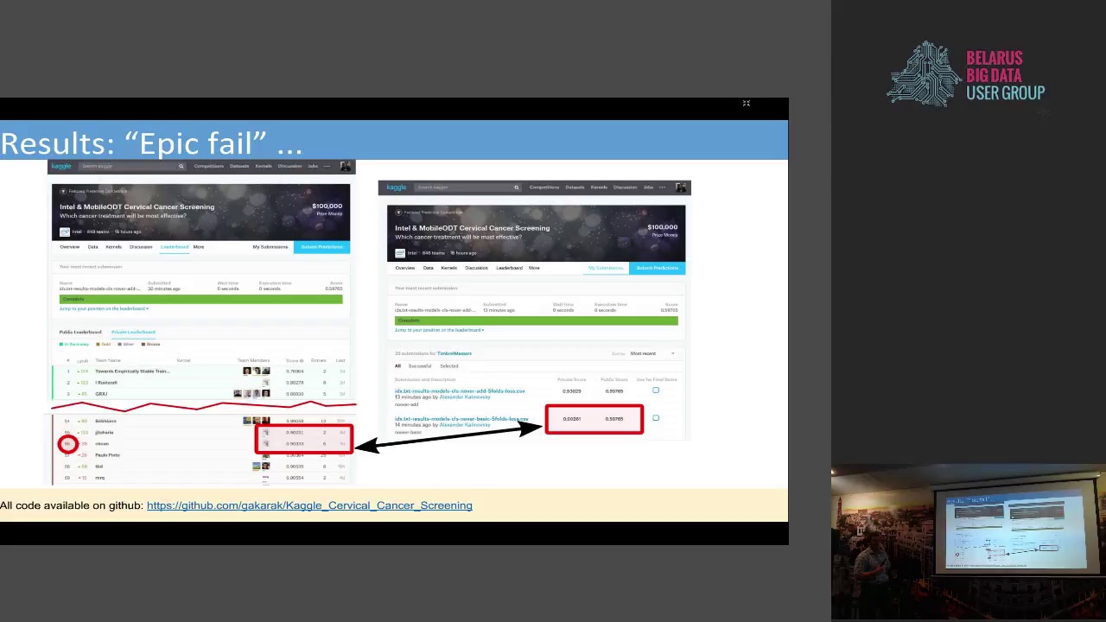Click Submit Predictions in left screenshot

pos(322,247)
